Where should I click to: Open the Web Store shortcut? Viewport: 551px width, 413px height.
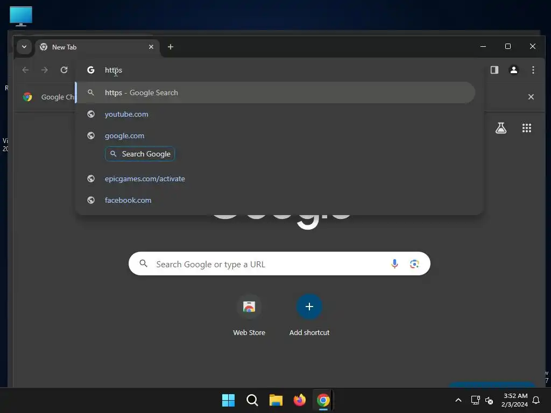point(249,315)
